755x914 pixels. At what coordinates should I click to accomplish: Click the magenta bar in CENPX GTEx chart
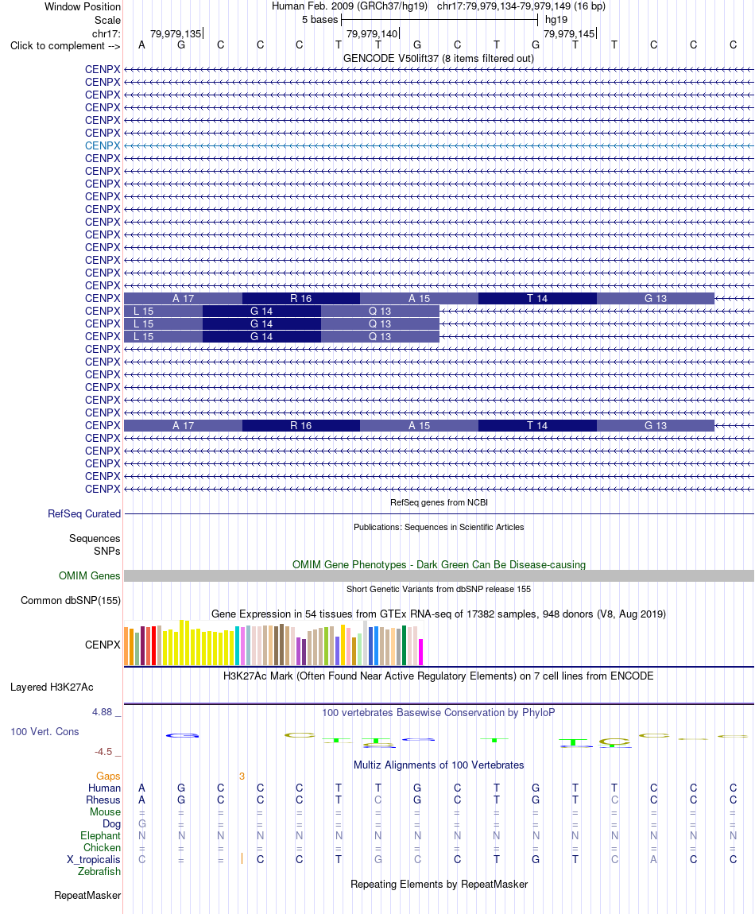[x=421, y=652]
